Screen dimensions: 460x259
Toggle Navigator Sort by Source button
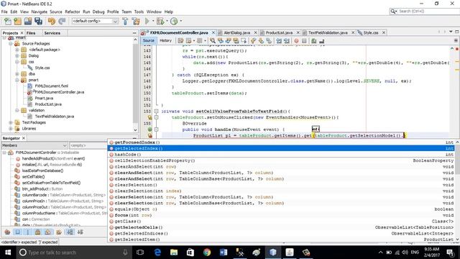coord(80,232)
